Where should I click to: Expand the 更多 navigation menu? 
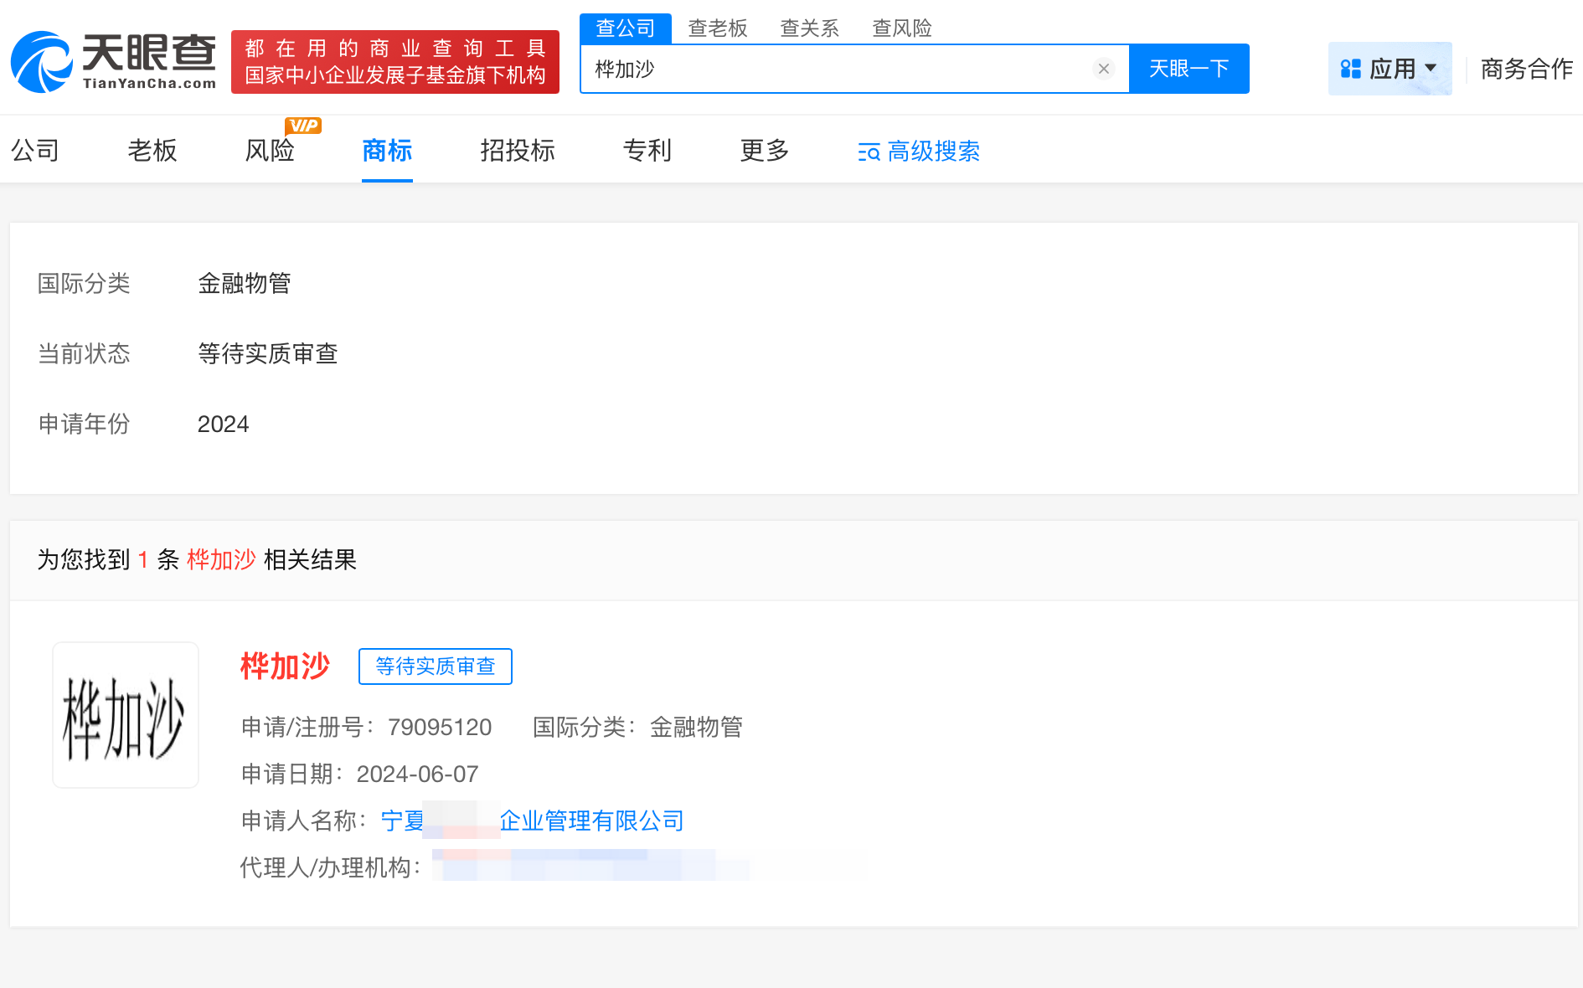(763, 152)
